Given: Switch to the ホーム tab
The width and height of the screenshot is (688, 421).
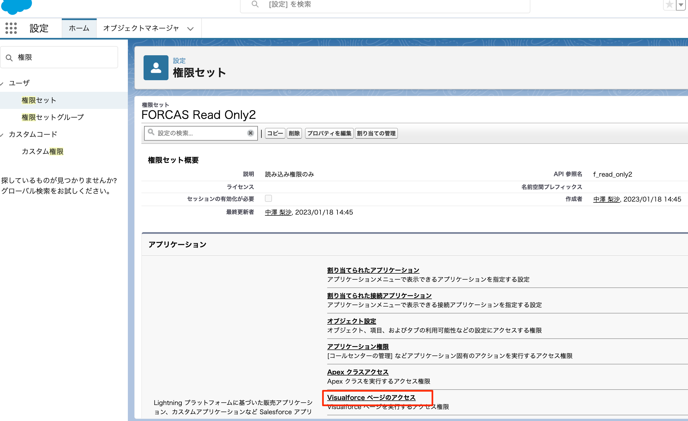Looking at the screenshot, I should 79,28.
